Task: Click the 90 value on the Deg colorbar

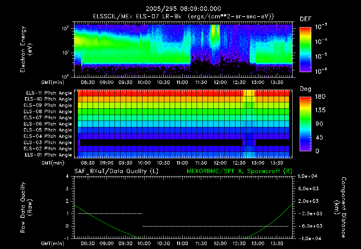Action: point(319,124)
